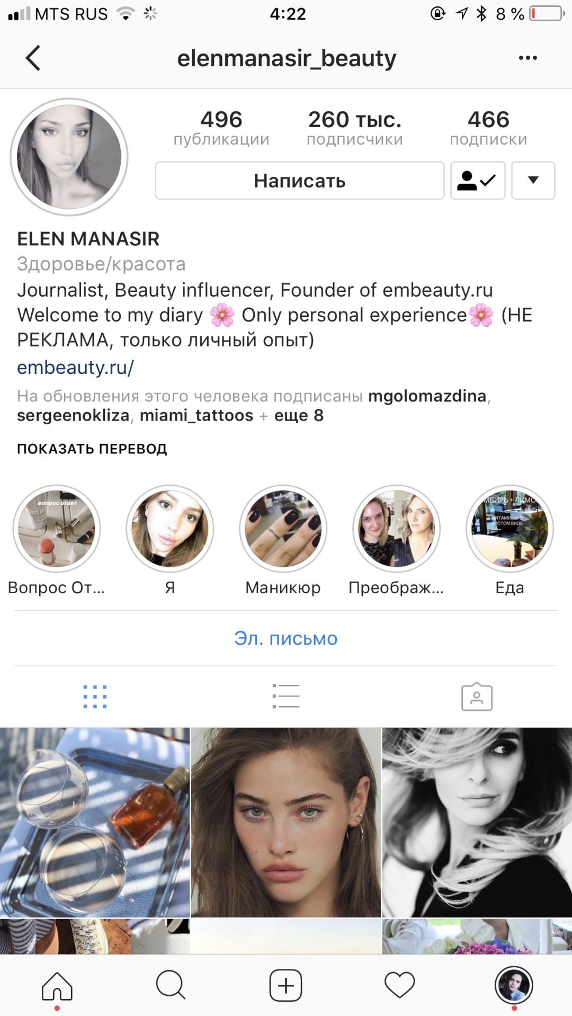Show other followers via еще 8

pyautogui.click(x=299, y=415)
